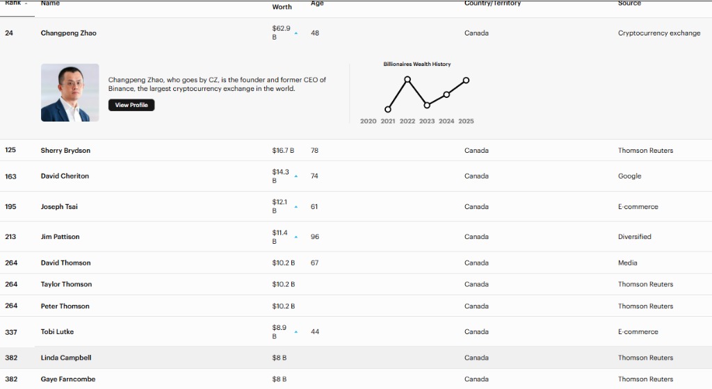This screenshot has width=712, height=389.
Task: Collapse the Changpeng Zhao row
Action: [x=356, y=33]
